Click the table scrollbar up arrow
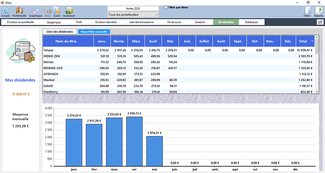Image resolution: width=325 pixels, height=173 pixels. point(317,37)
